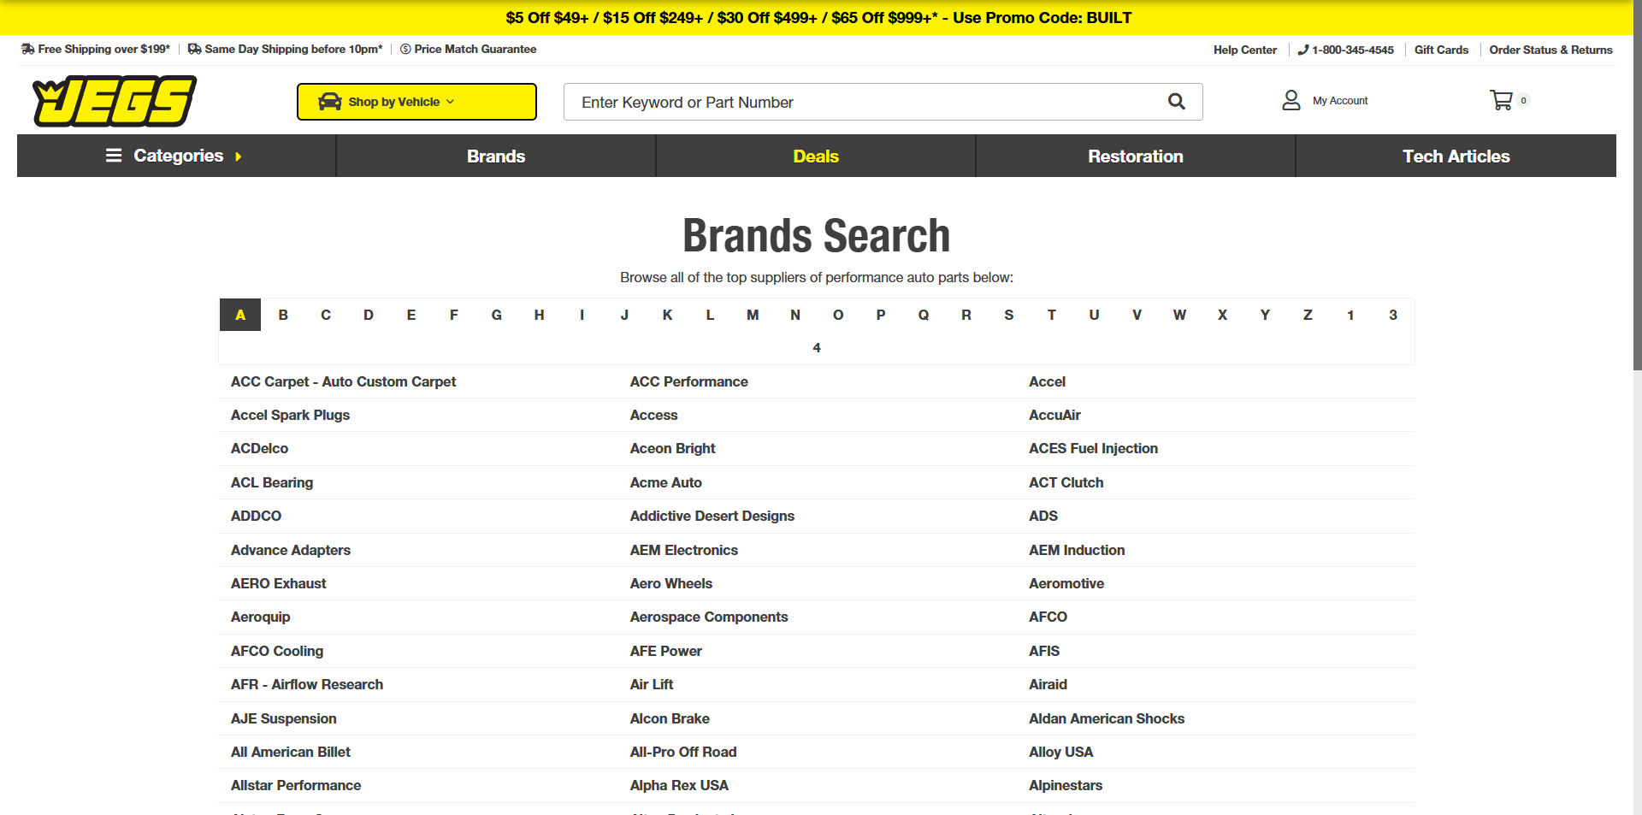Open the Restoration navigation tab
This screenshot has height=815, width=1642.
pos(1136,156)
